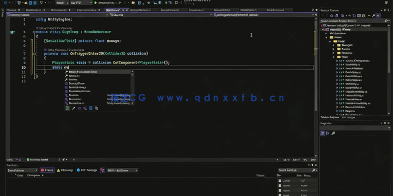Toggle the Errors filter button in Error List
393x196 pixels.
(47, 170)
